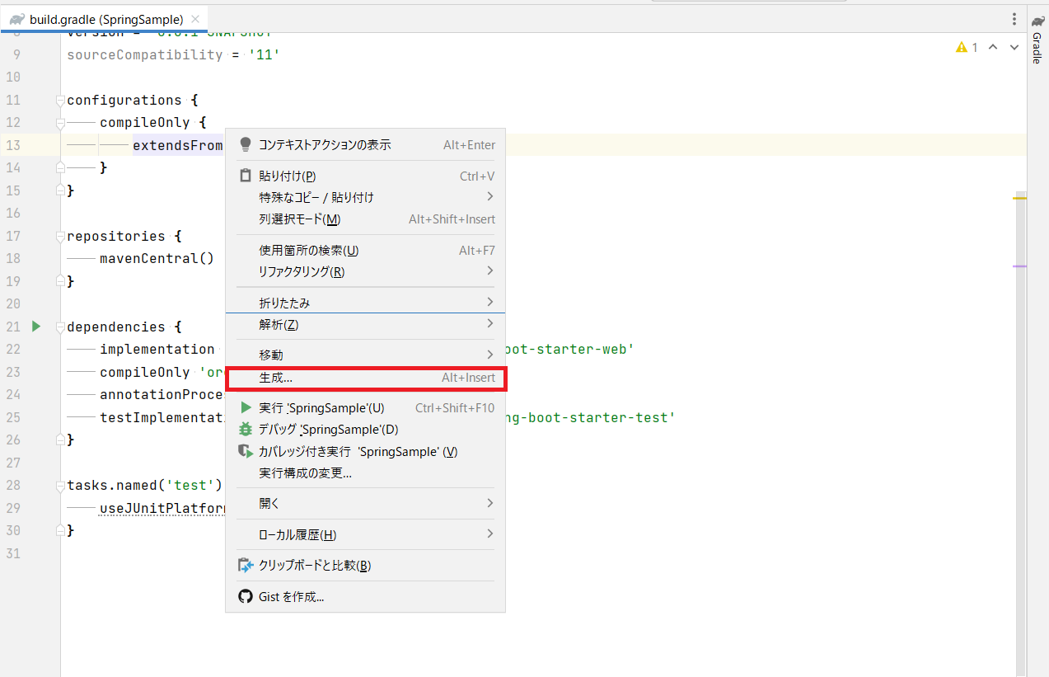Image resolution: width=1049 pixels, height=677 pixels.
Task: Click the run gutter icon beside dependencies
Action: click(x=35, y=327)
